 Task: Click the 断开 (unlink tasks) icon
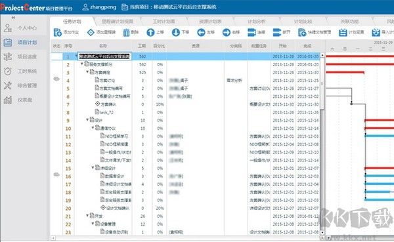pos(277,32)
